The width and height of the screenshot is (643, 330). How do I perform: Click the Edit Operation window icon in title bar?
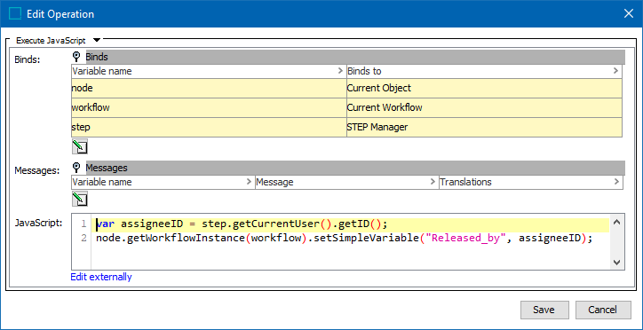coord(15,13)
